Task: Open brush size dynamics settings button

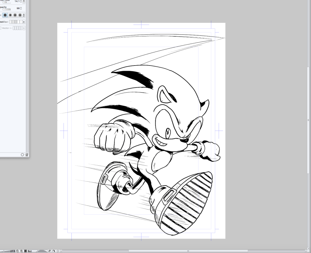Action: [24, 2]
